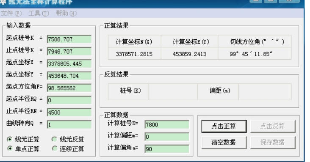This screenshot has width=310, height=162.
Task: Click the 计算桩号K field with 7800
Action: tap(167, 125)
